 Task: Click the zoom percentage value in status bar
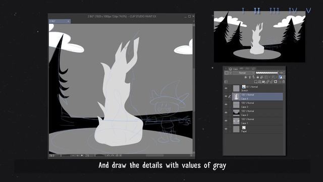coord(51,156)
